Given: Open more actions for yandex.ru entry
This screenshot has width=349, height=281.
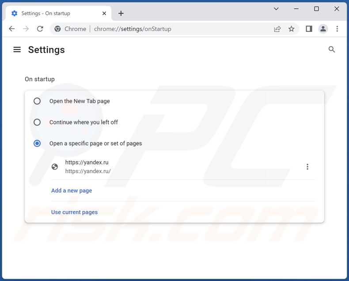Looking at the screenshot, I should pos(307,166).
